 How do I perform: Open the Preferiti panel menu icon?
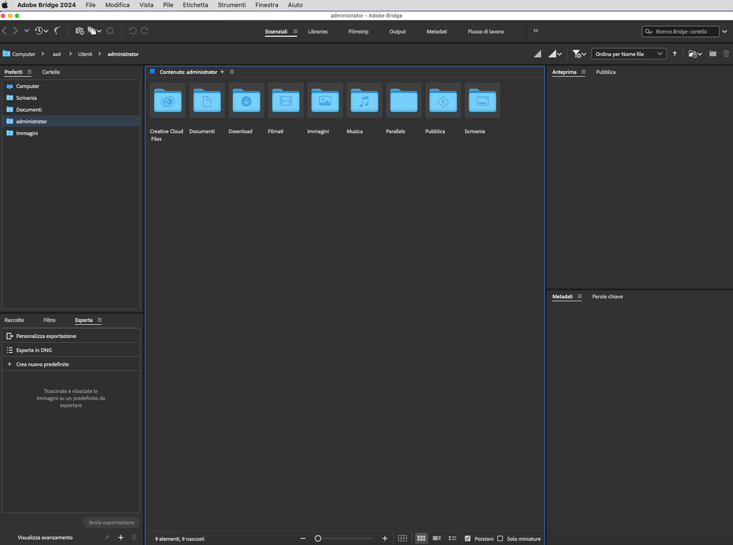coord(29,72)
